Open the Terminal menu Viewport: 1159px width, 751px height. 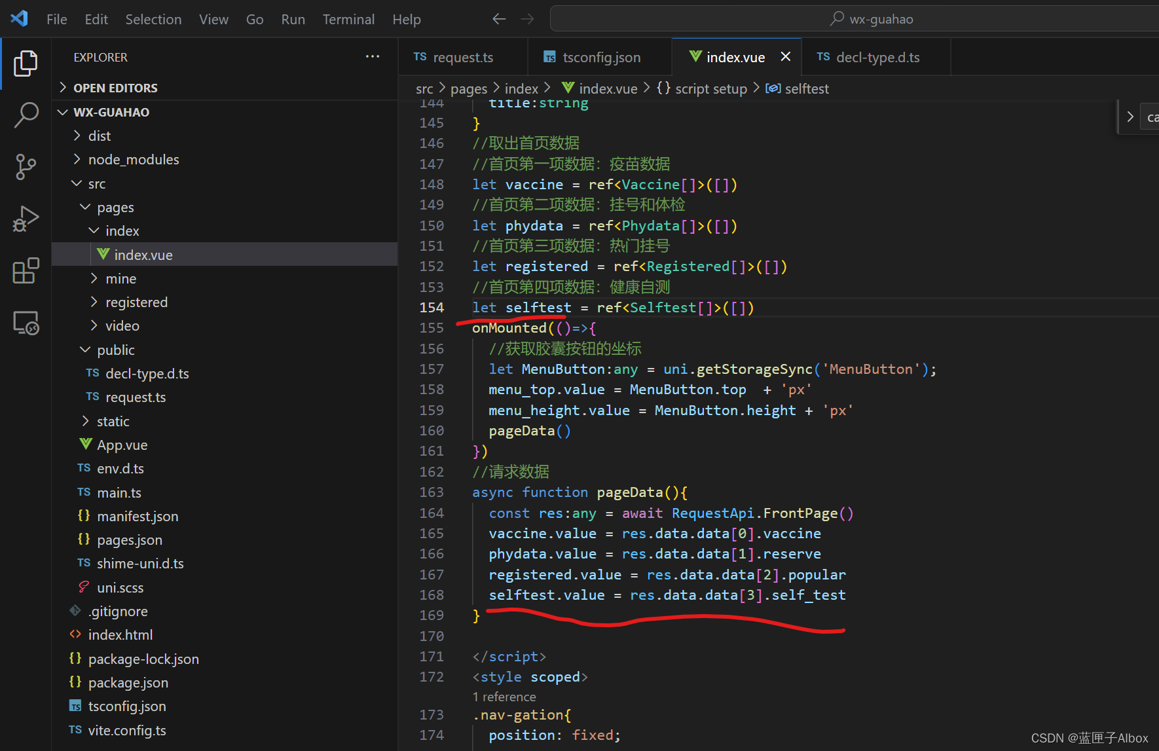click(x=348, y=19)
